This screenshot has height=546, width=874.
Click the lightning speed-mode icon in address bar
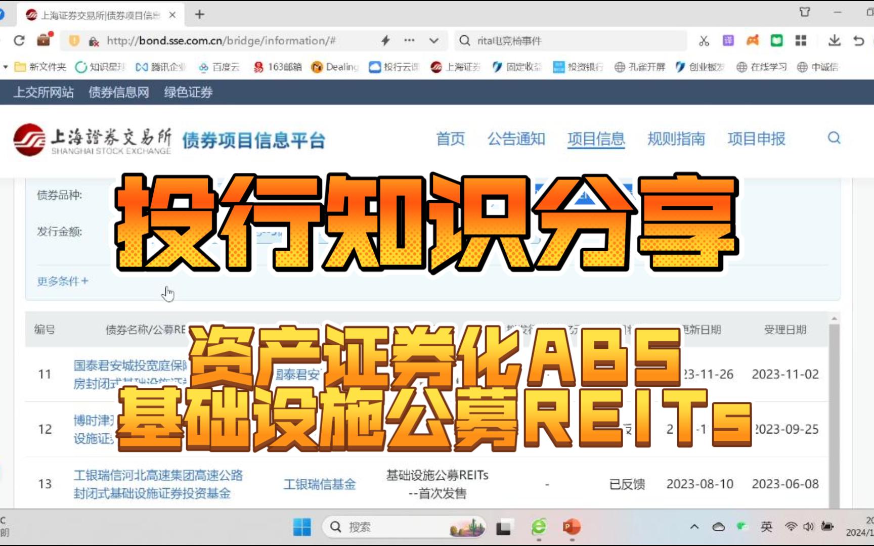point(385,40)
